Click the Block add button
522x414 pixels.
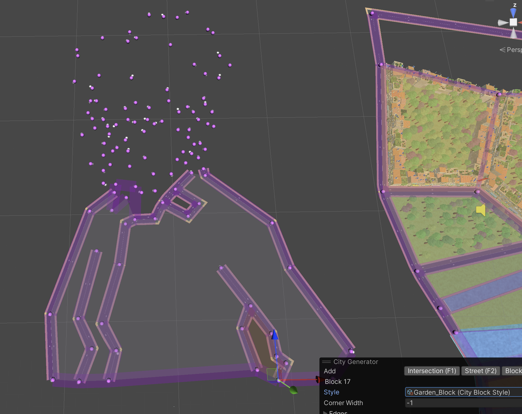click(x=512, y=371)
